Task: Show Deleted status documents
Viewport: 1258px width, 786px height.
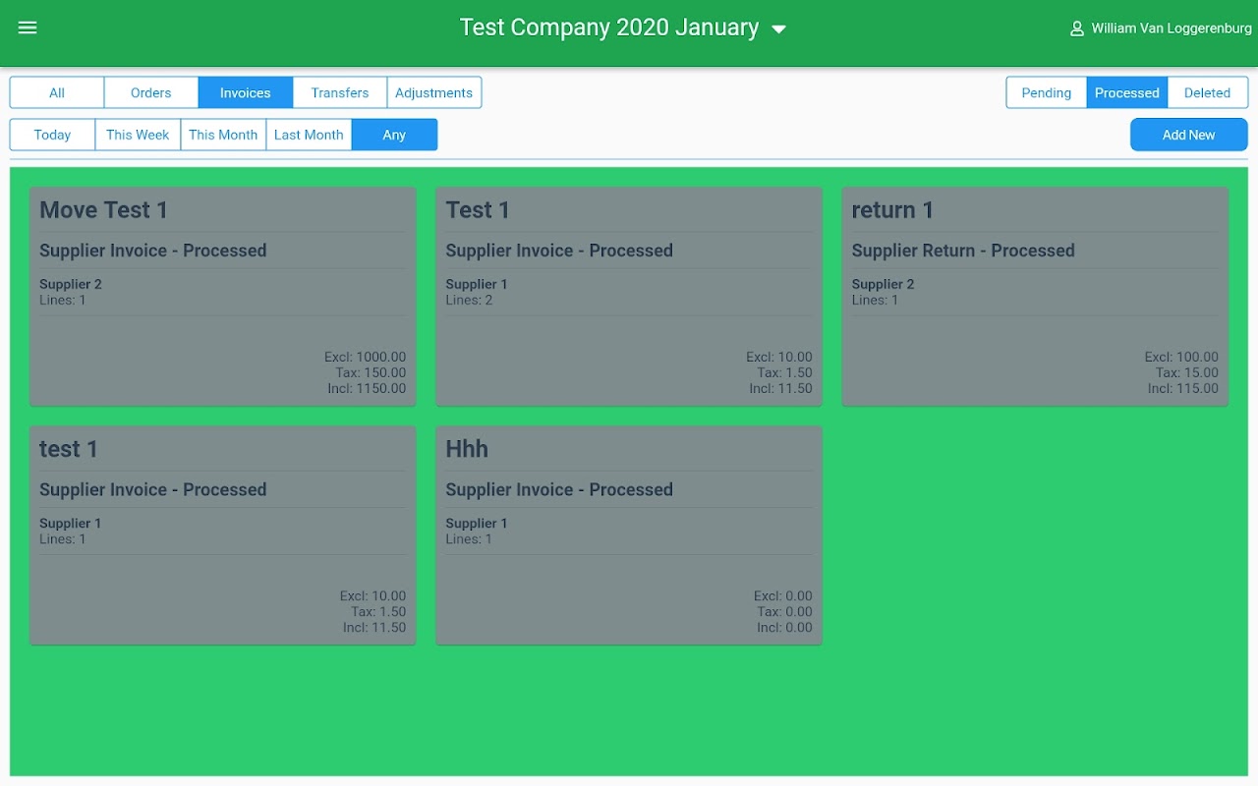Action: [x=1208, y=92]
